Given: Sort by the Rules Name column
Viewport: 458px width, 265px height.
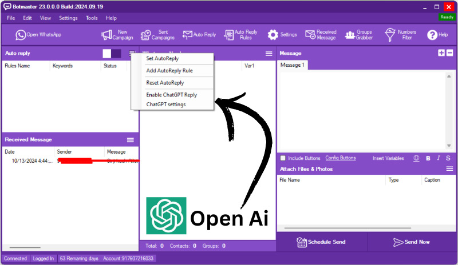Looking at the screenshot, I should pyautogui.click(x=26, y=66).
